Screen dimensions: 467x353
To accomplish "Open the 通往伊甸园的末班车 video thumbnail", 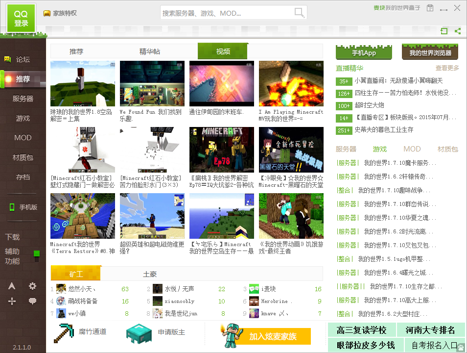I will pyautogui.click(x=221, y=83).
